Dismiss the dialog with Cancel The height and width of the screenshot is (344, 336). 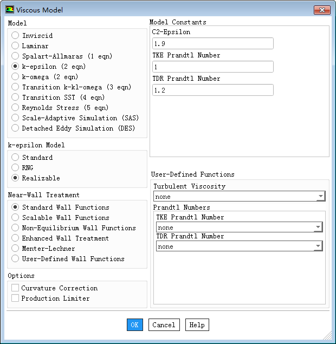pyautogui.click(x=164, y=324)
